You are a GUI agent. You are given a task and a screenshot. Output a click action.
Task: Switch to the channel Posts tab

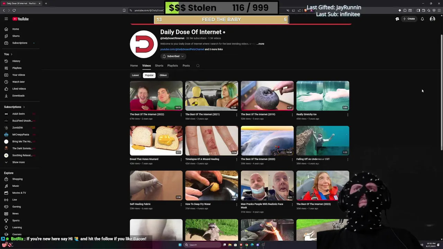[x=186, y=66]
